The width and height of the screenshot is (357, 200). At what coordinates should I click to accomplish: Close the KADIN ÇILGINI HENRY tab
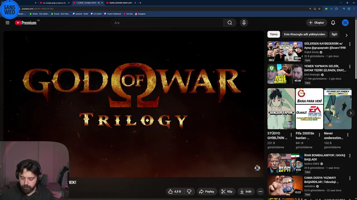click(135, 3)
